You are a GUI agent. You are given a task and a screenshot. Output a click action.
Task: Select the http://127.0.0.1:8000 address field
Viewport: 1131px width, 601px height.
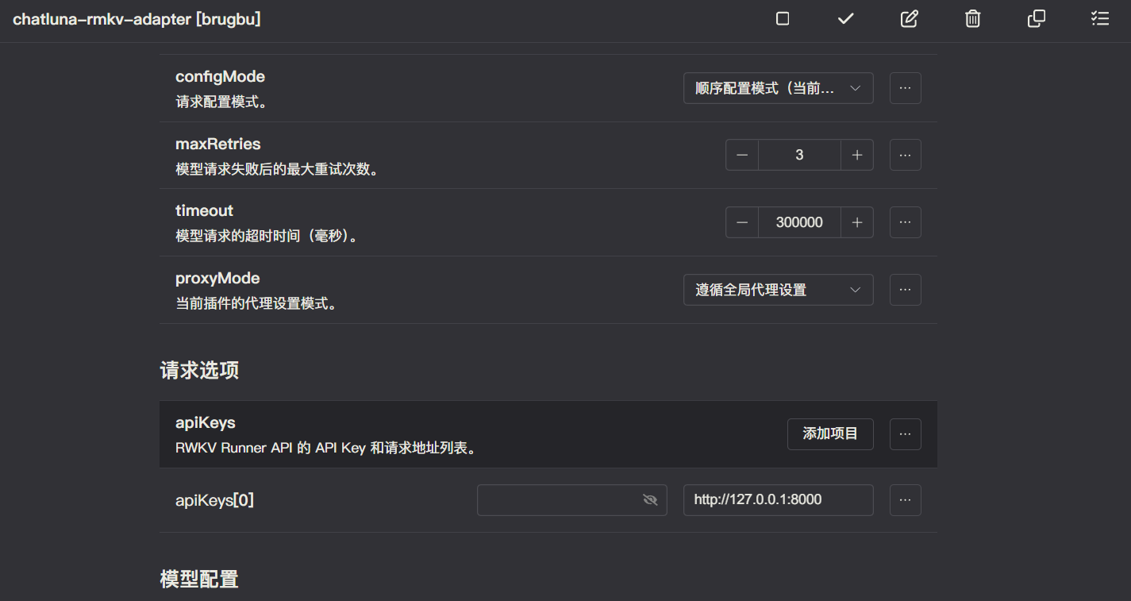[x=778, y=499]
